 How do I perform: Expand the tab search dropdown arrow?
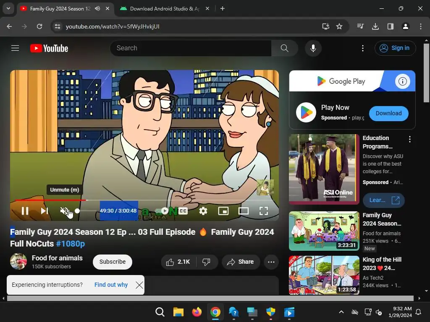(x=8, y=8)
